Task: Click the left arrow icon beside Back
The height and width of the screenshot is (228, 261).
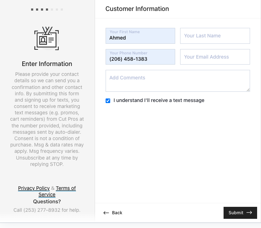Action: tap(106, 213)
